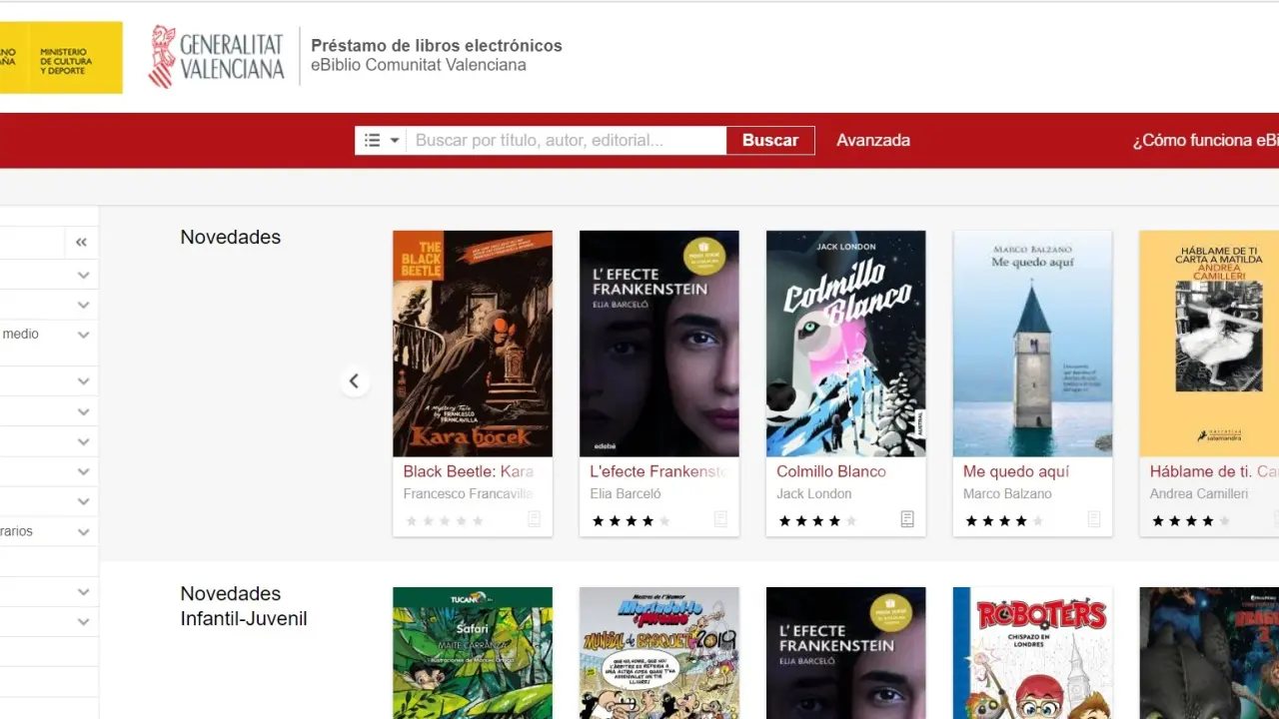Open the 'Me quedo aquí' title link
The height and width of the screenshot is (719, 1279).
1015,471
